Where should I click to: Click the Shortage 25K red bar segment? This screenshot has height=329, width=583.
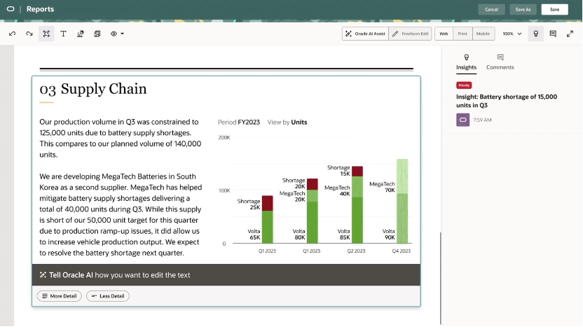pyautogui.click(x=268, y=203)
